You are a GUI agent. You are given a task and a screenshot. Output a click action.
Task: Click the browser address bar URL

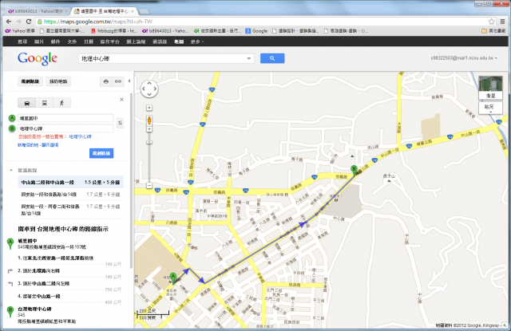click(x=98, y=22)
